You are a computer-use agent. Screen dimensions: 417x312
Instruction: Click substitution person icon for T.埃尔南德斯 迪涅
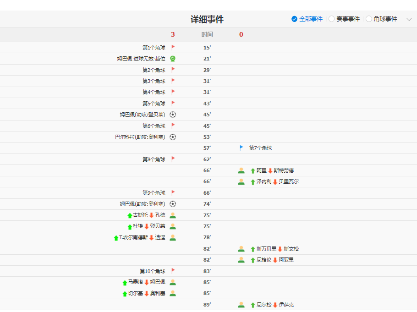pyautogui.click(x=173, y=237)
